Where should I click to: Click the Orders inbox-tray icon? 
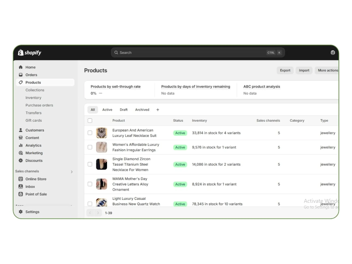[21, 75]
